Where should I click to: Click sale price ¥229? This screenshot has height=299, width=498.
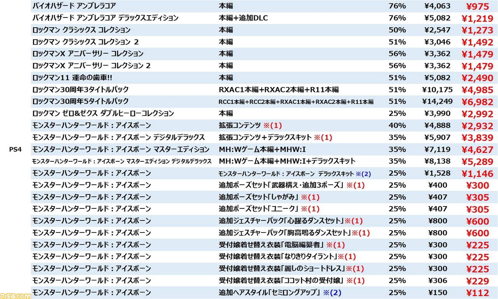478,282
